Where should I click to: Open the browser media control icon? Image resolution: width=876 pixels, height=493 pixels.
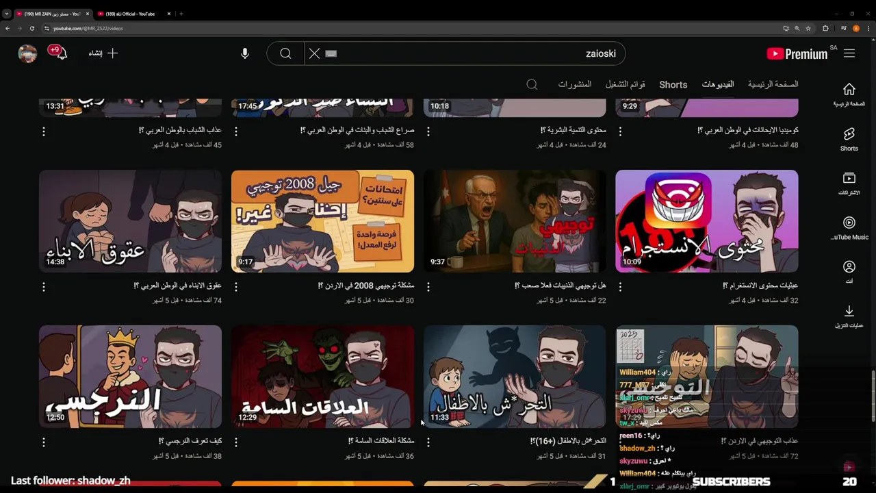tap(845, 28)
